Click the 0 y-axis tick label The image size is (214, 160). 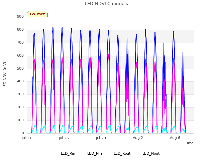23,133
